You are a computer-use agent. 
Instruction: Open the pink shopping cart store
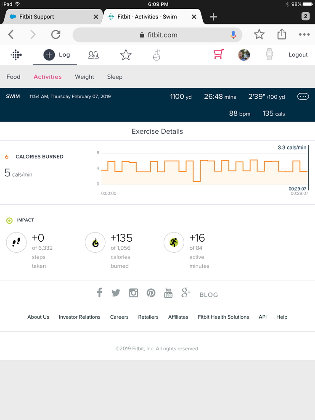pyautogui.click(x=218, y=54)
